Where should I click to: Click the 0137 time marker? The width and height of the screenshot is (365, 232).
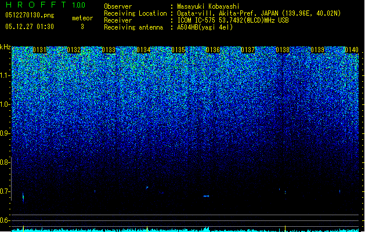pos(248,50)
